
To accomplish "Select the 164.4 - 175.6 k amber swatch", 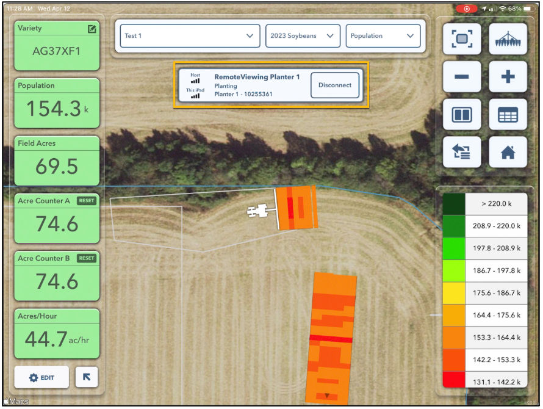I will [x=454, y=315].
